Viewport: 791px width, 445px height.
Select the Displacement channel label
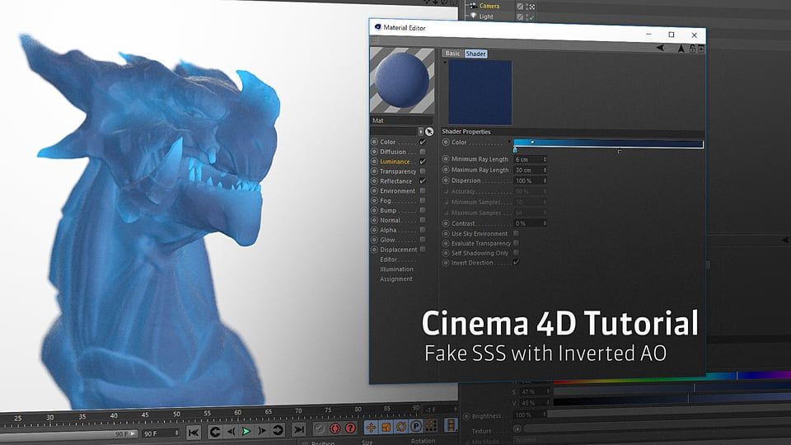pyautogui.click(x=399, y=249)
